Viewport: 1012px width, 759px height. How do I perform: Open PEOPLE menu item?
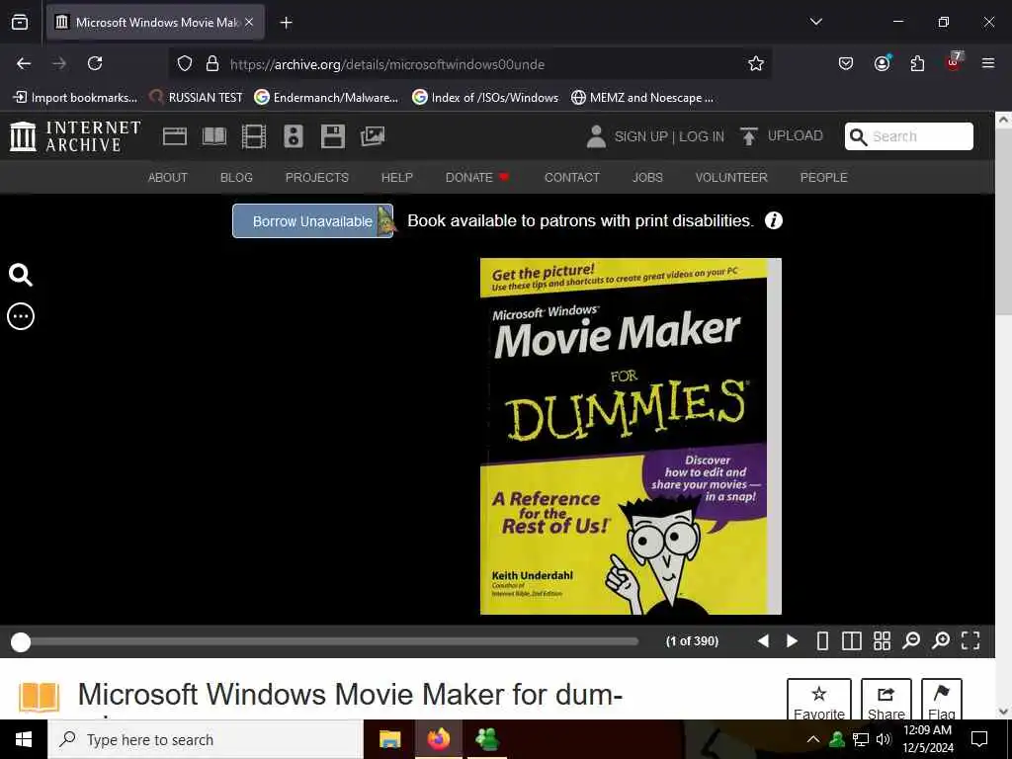(823, 178)
